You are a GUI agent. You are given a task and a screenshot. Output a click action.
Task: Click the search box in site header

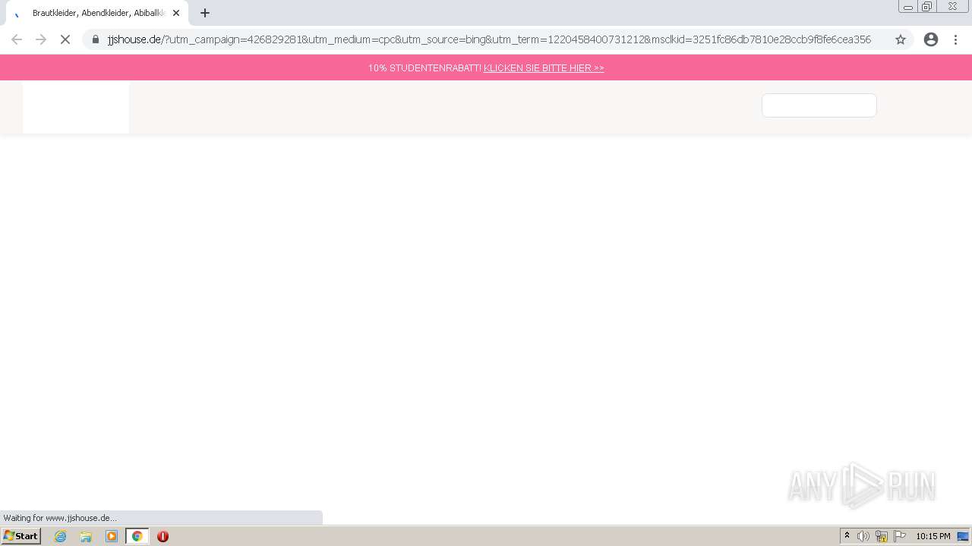point(819,105)
